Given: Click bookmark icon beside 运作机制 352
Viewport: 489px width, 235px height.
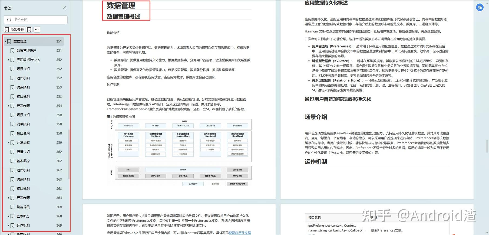Looking at the screenshot, I should (12, 78).
